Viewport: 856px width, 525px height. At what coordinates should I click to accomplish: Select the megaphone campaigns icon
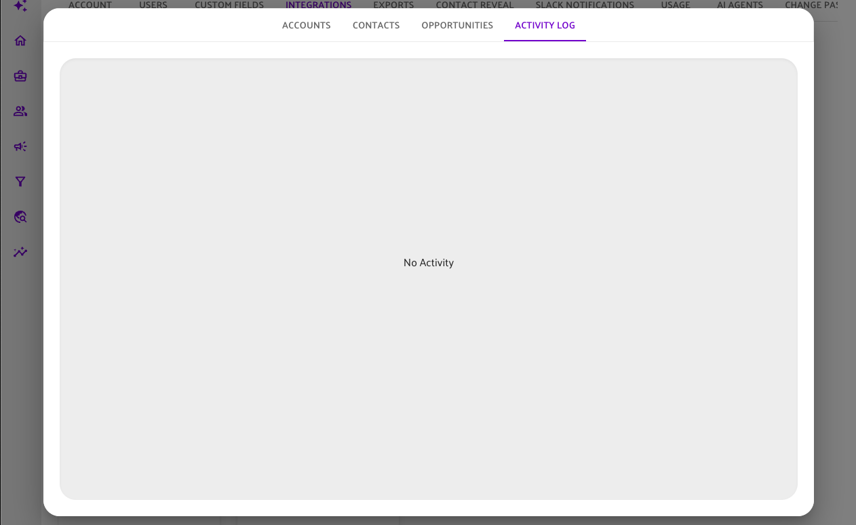[x=20, y=146]
